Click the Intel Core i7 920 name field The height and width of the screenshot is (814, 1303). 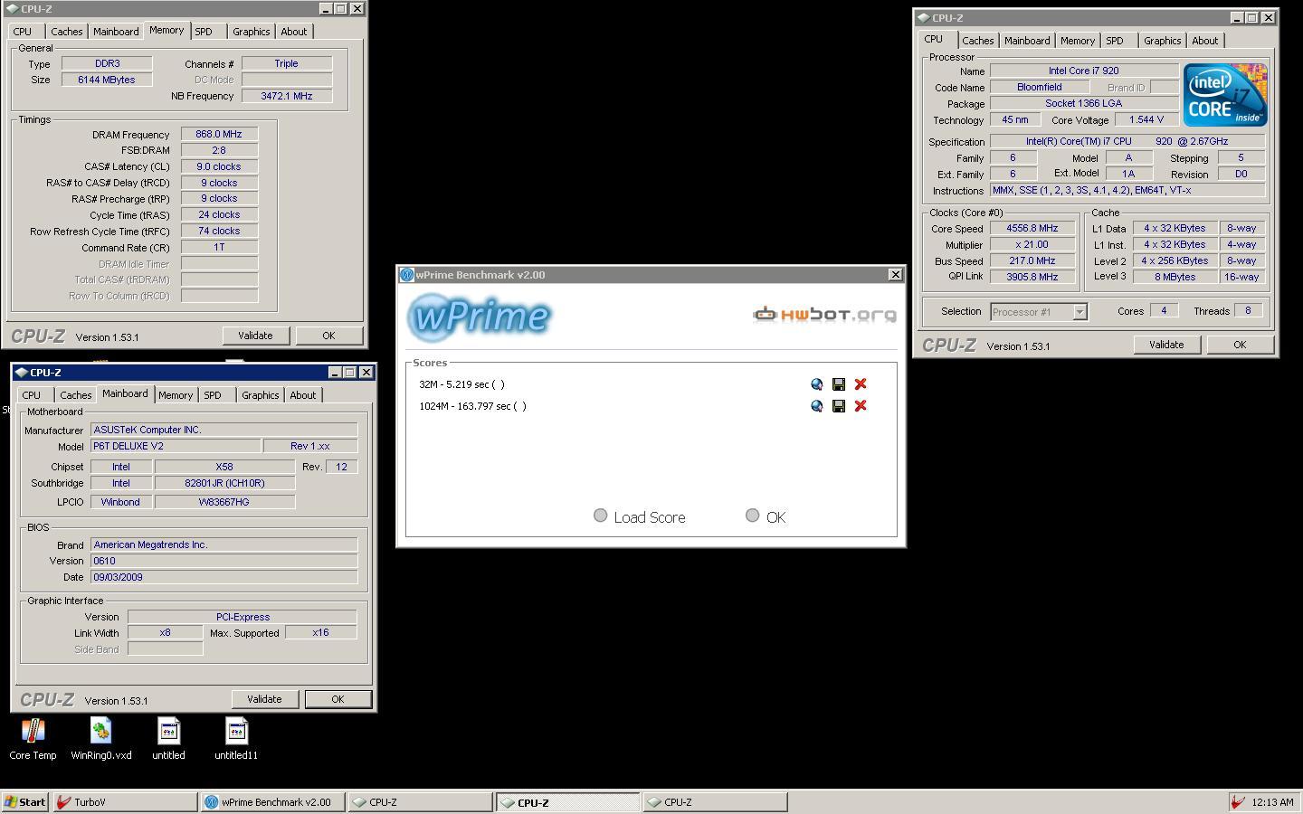click(x=1084, y=71)
